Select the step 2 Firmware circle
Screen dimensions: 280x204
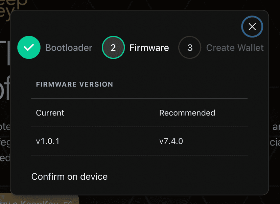pos(113,47)
